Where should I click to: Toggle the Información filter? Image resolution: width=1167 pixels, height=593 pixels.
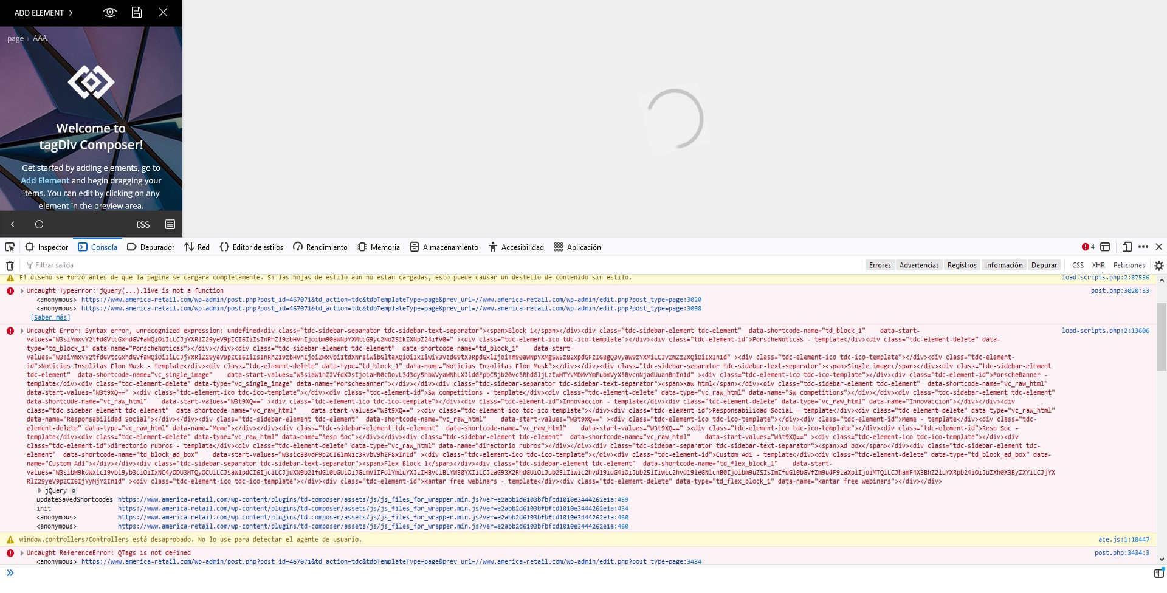pos(1003,266)
